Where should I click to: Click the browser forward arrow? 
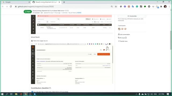(7, 6)
